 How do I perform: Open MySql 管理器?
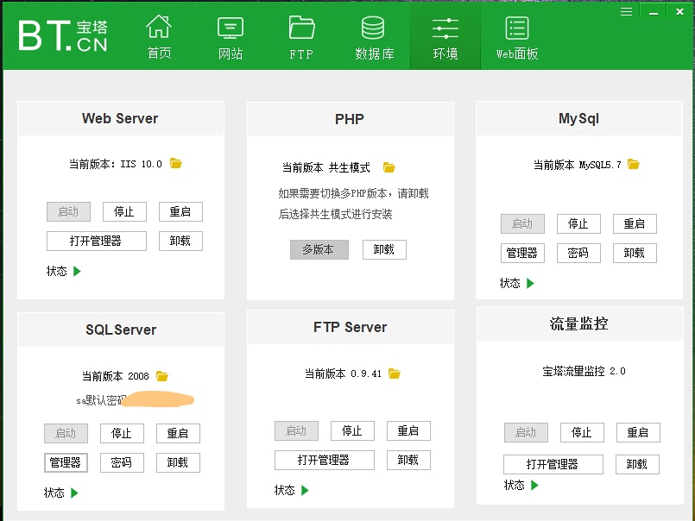pos(522,253)
